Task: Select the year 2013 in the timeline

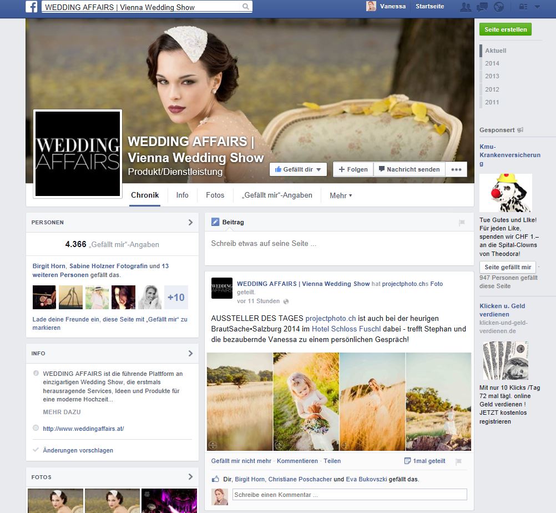Action: pos(491,76)
